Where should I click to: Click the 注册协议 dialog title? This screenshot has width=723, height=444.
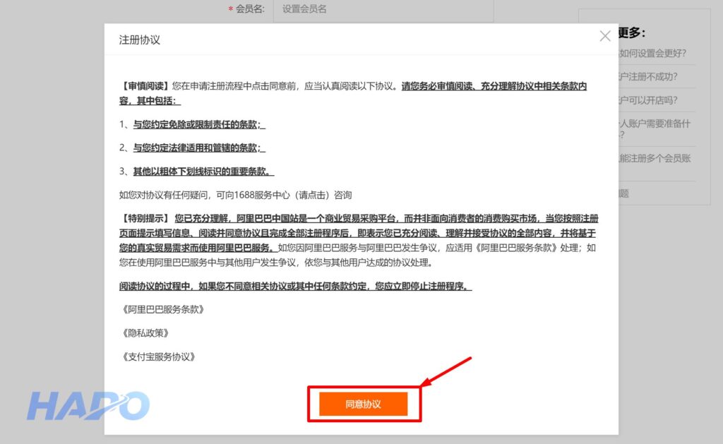pos(140,40)
